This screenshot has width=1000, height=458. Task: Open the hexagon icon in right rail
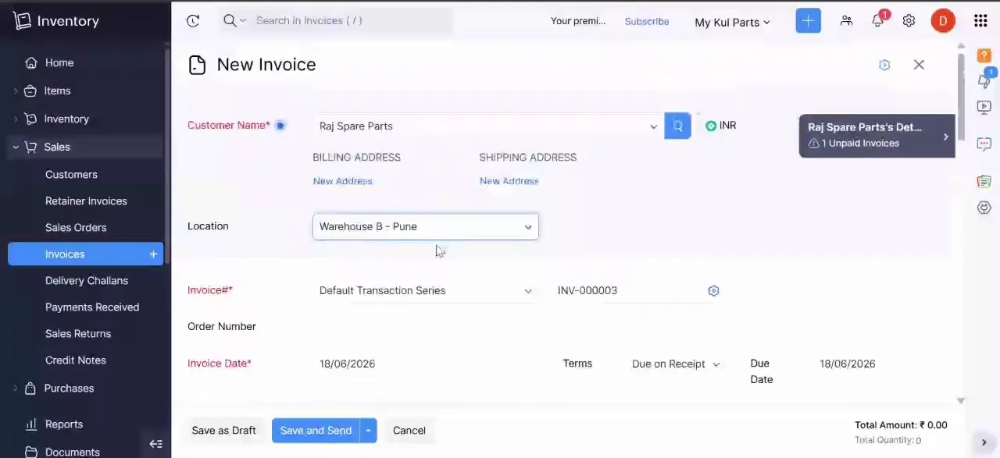984,208
